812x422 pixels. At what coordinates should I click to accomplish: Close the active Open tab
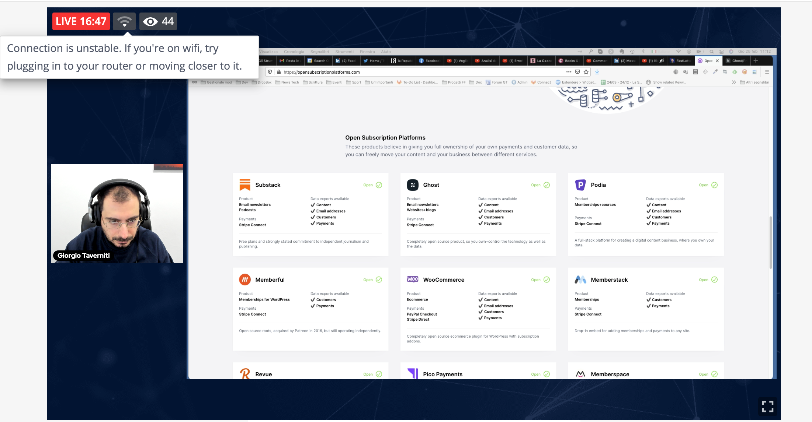pyautogui.click(x=717, y=61)
